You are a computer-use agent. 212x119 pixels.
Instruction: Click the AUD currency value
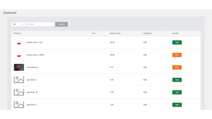pos(145,55)
